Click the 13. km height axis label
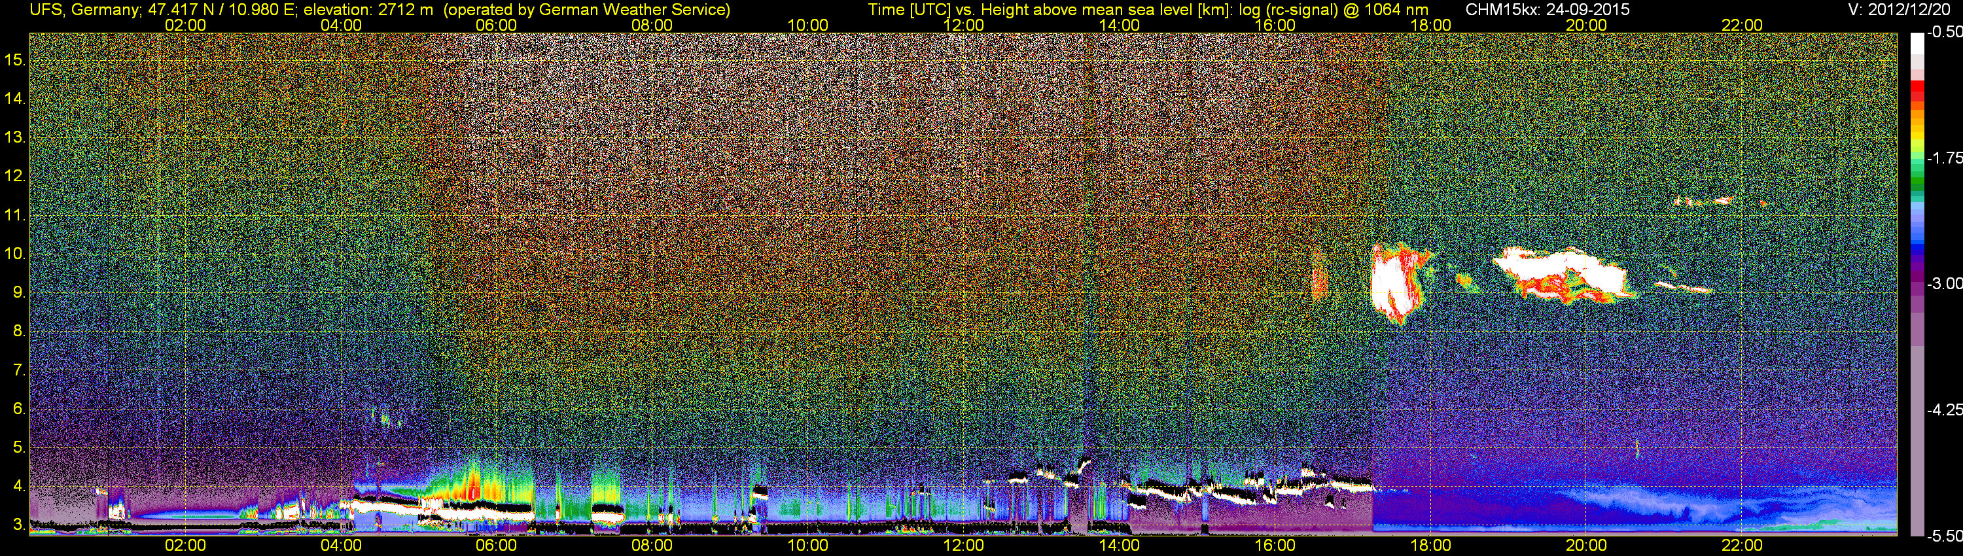 (15, 137)
